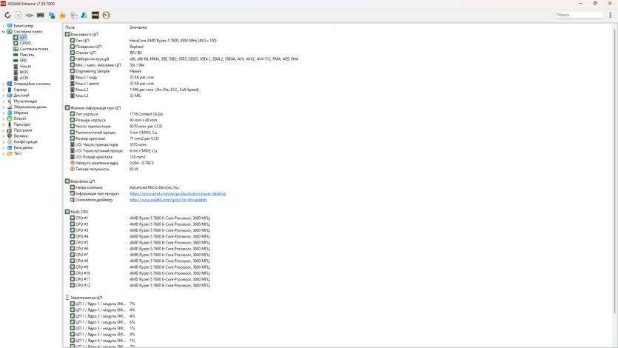
Task: Select the Типова потужність row
Action: click(x=104, y=169)
